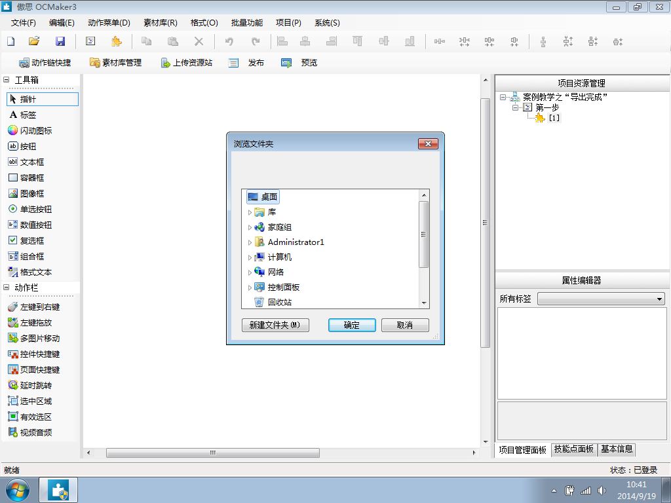The image size is (671, 503).
Task: Select the 按钮 button tool
Action: click(x=22, y=146)
